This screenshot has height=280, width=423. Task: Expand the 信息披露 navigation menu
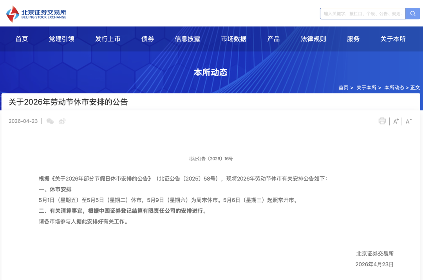click(x=187, y=39)
